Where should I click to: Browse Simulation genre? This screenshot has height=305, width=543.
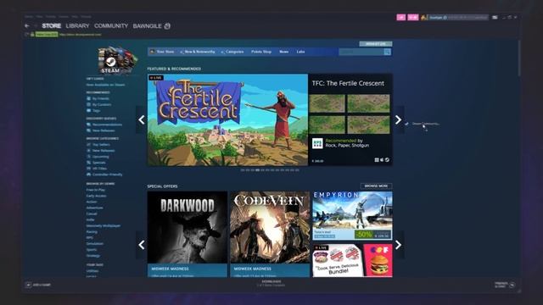click(x=95, y=244)
